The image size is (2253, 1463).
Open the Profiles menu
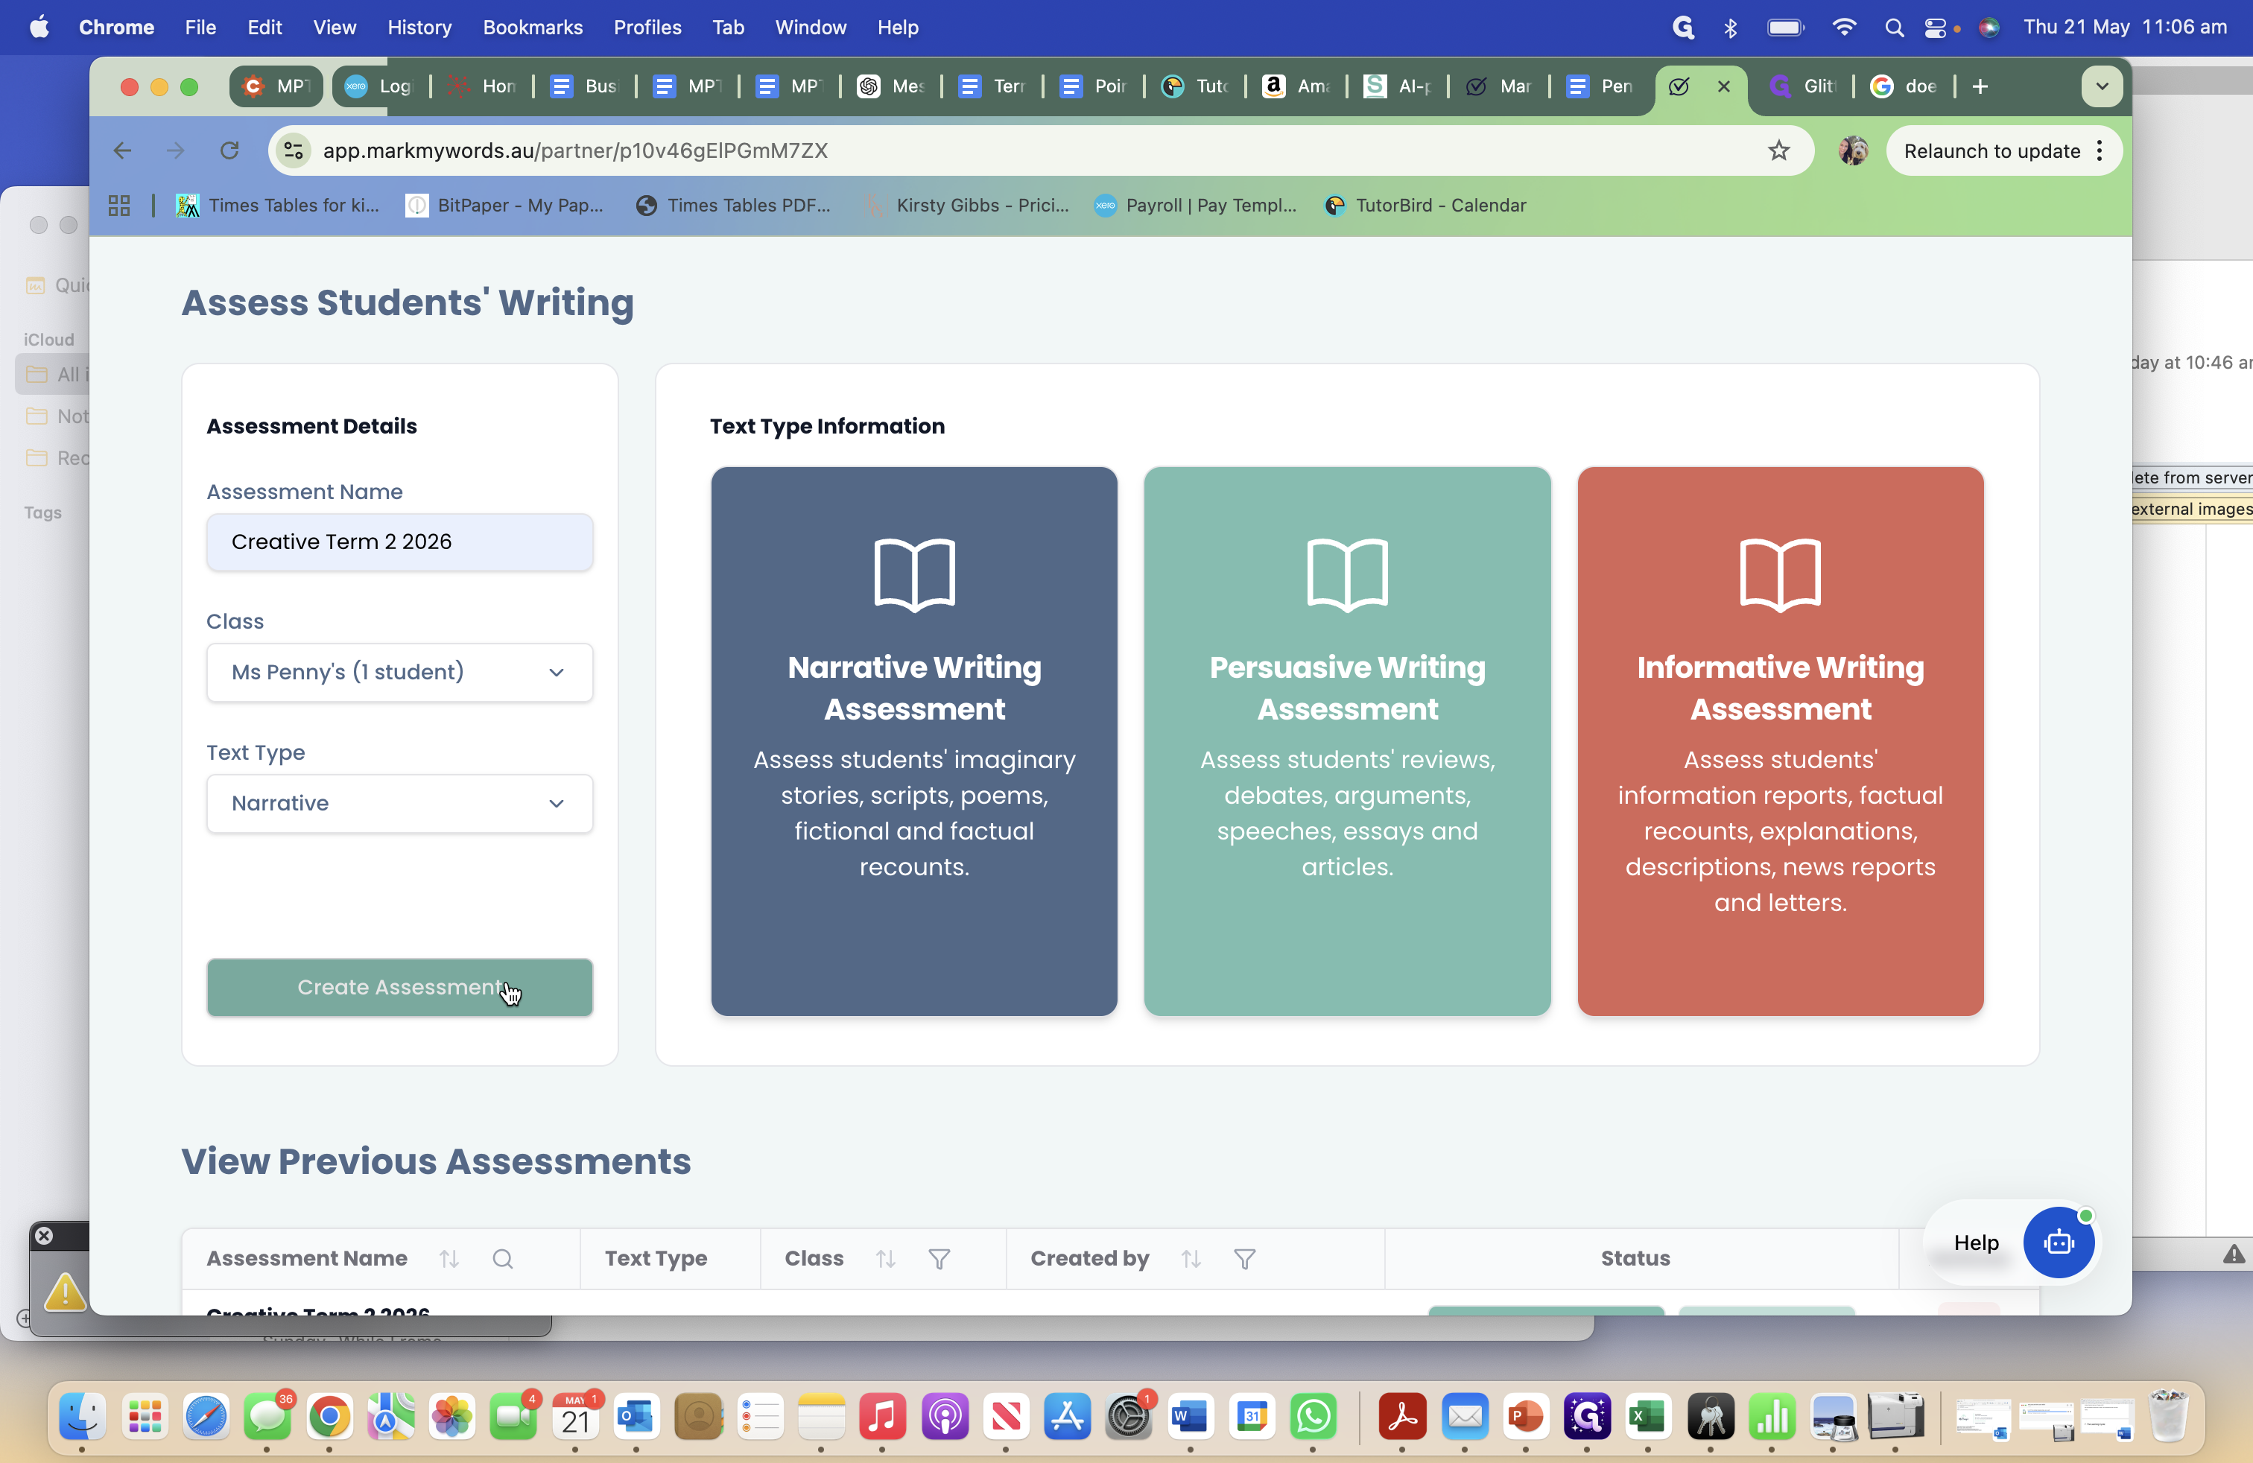pyautogui.click(x=647, y=28)
